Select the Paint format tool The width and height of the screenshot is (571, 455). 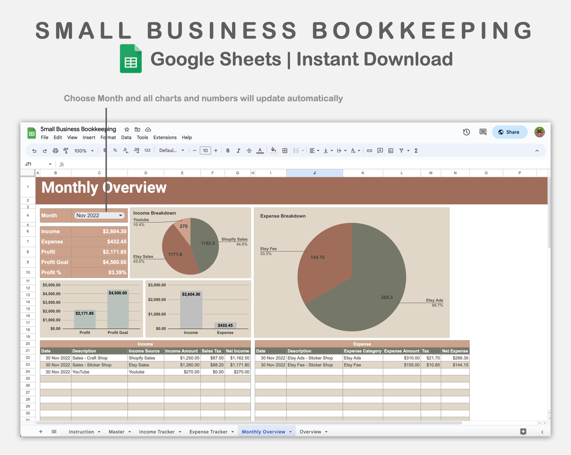click(x=66, y=150)
